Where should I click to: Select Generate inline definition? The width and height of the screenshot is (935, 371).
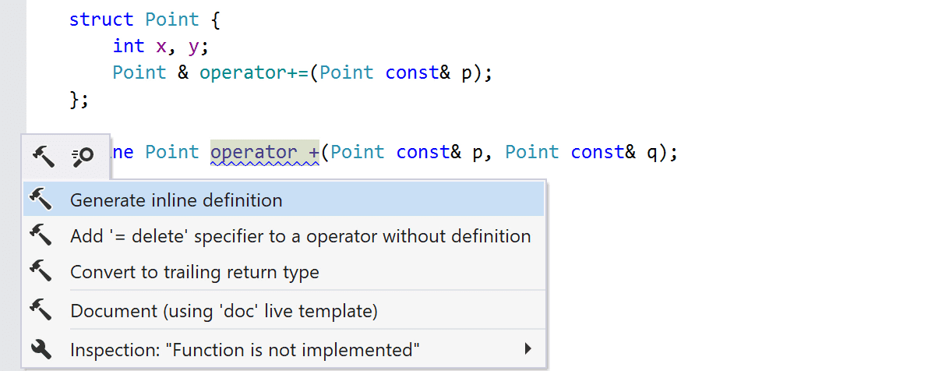pos(284,200)
